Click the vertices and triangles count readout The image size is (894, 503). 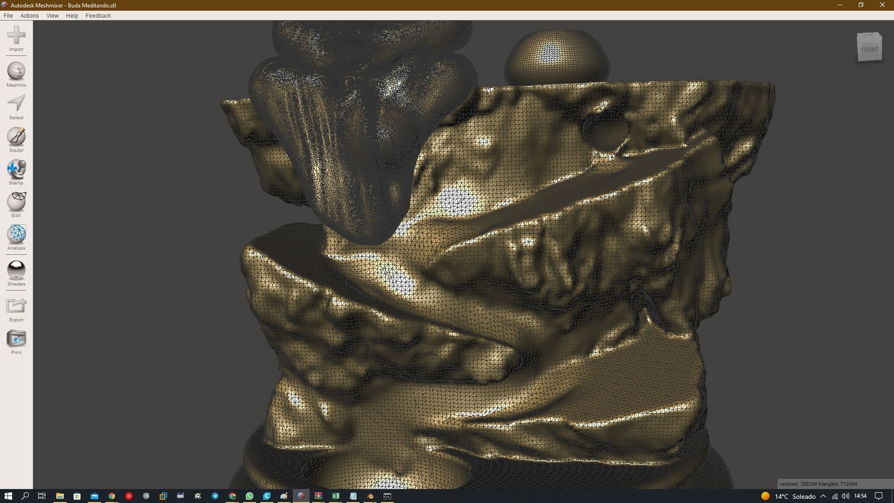click(x=819, y=484)
